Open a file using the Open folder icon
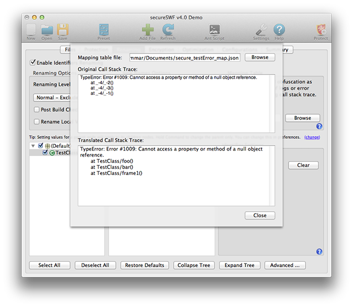 47,30
